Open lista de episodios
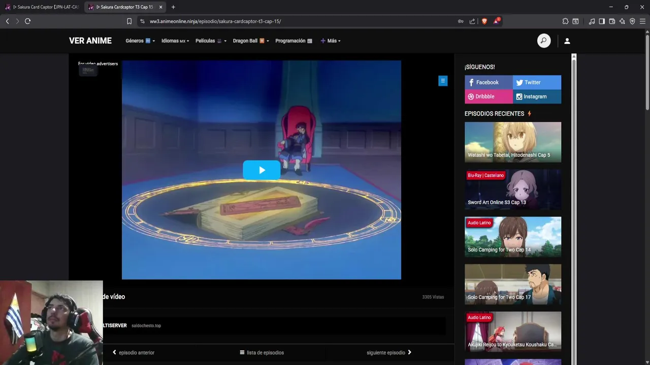This screenshot has height=365, width=650. 262,353
